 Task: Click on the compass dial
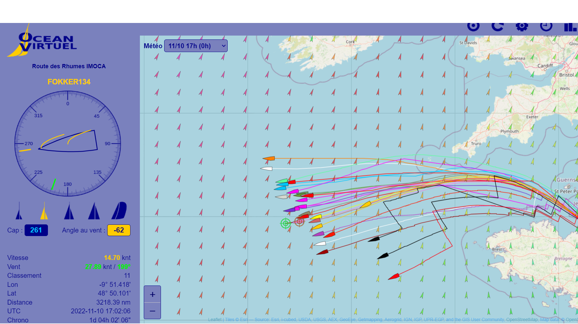(x=68, y=144)
